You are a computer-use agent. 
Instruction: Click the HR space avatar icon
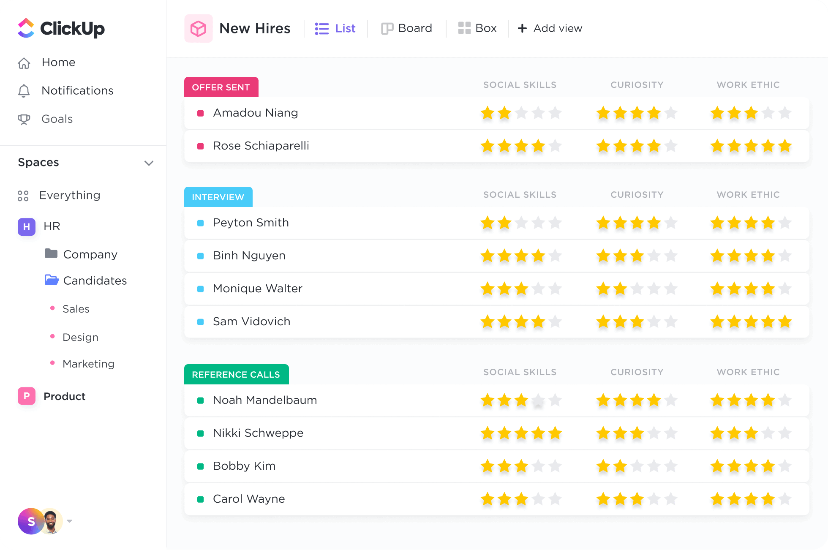[x=27, y=226]
